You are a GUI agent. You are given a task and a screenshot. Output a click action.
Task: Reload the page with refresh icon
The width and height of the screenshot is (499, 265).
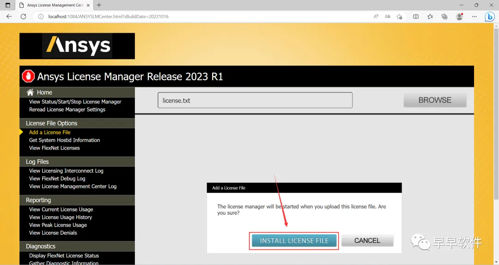point(23,17)
